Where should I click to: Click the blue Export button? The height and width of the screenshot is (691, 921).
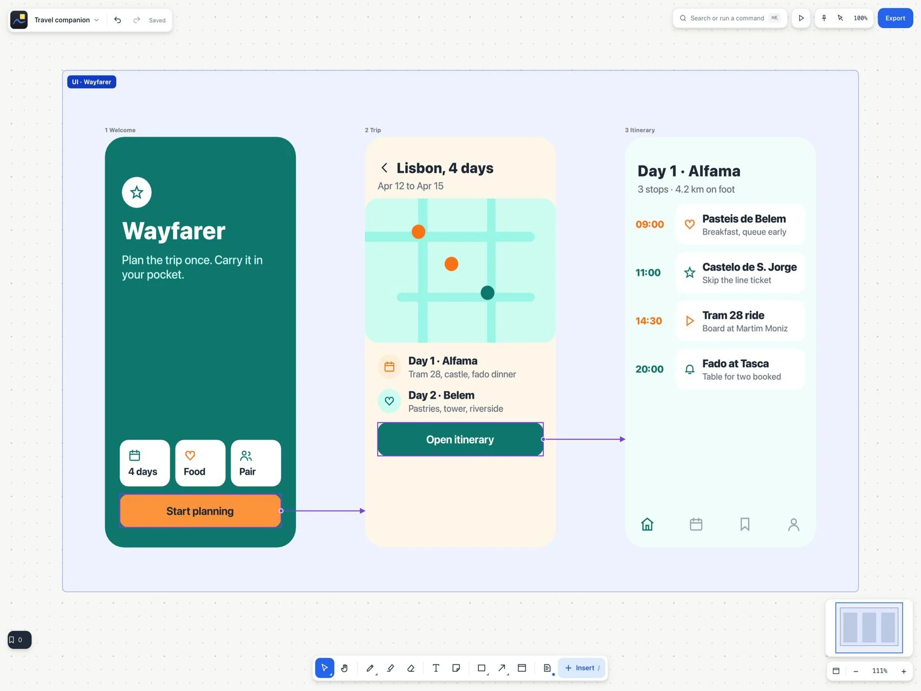pyautogui.click(x=895, y=18)
